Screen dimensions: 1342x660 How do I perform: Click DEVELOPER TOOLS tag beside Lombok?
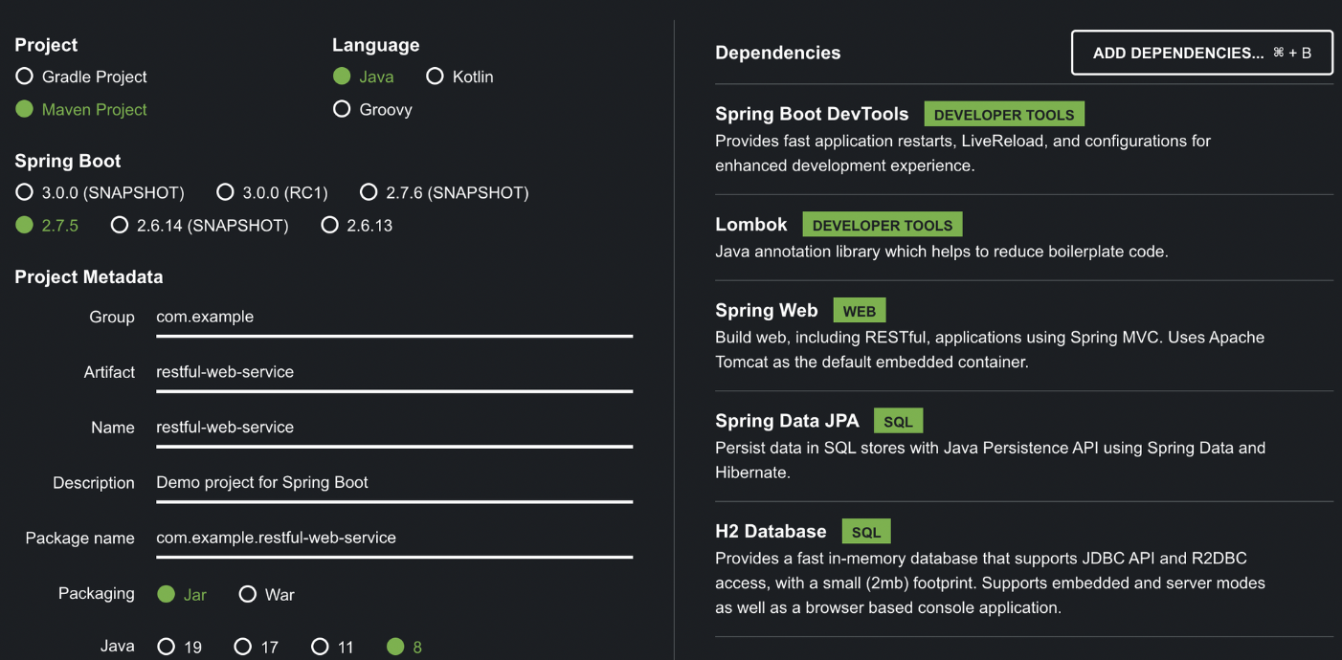point(883,226)
